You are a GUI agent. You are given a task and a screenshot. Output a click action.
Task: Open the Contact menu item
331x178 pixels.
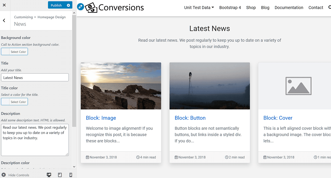click(316, 7)
